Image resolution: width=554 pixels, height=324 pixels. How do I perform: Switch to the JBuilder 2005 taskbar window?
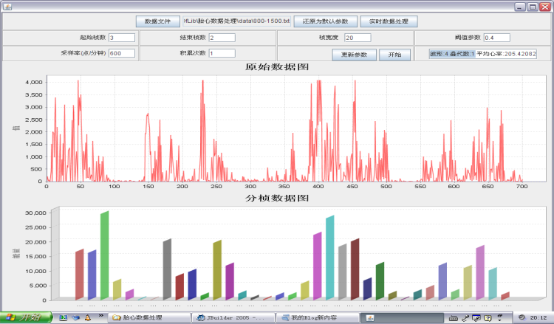click(233, 317)
